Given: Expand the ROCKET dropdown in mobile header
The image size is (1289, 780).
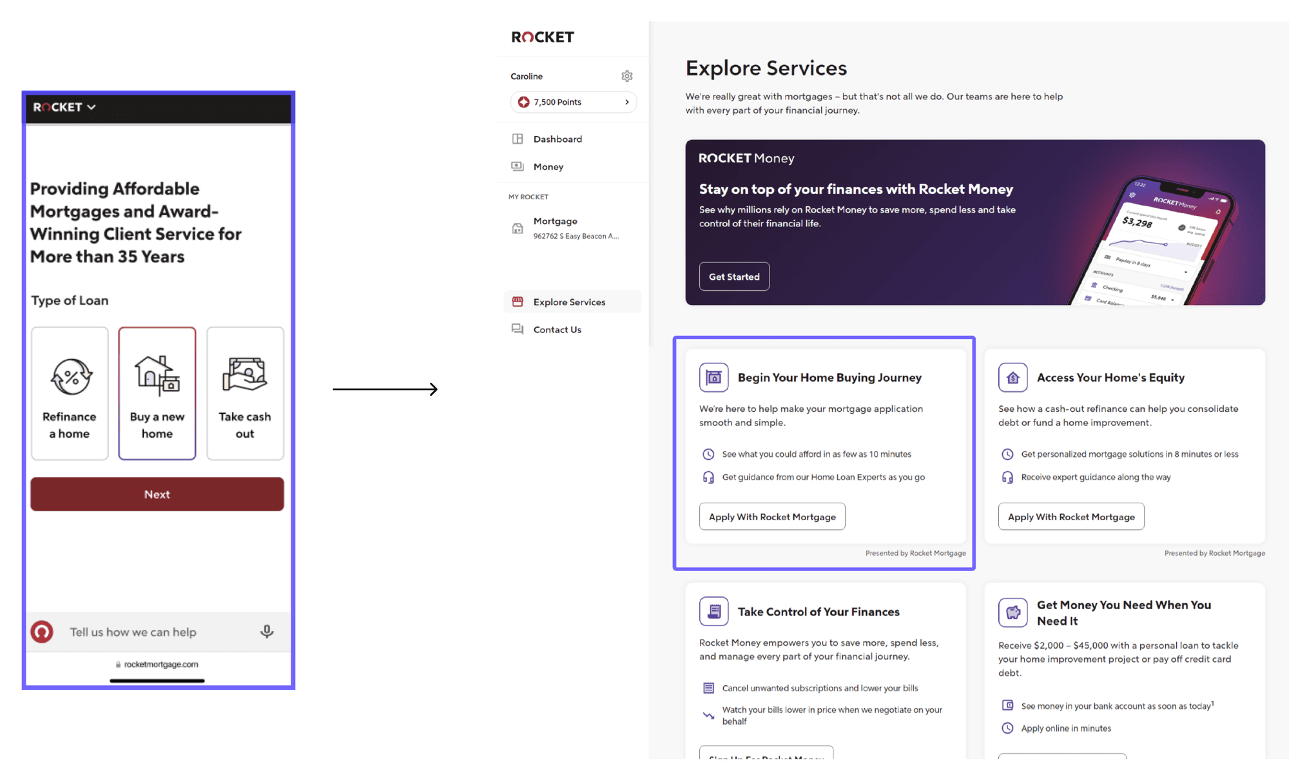Looking at the screenshot, I should point(64,107).
